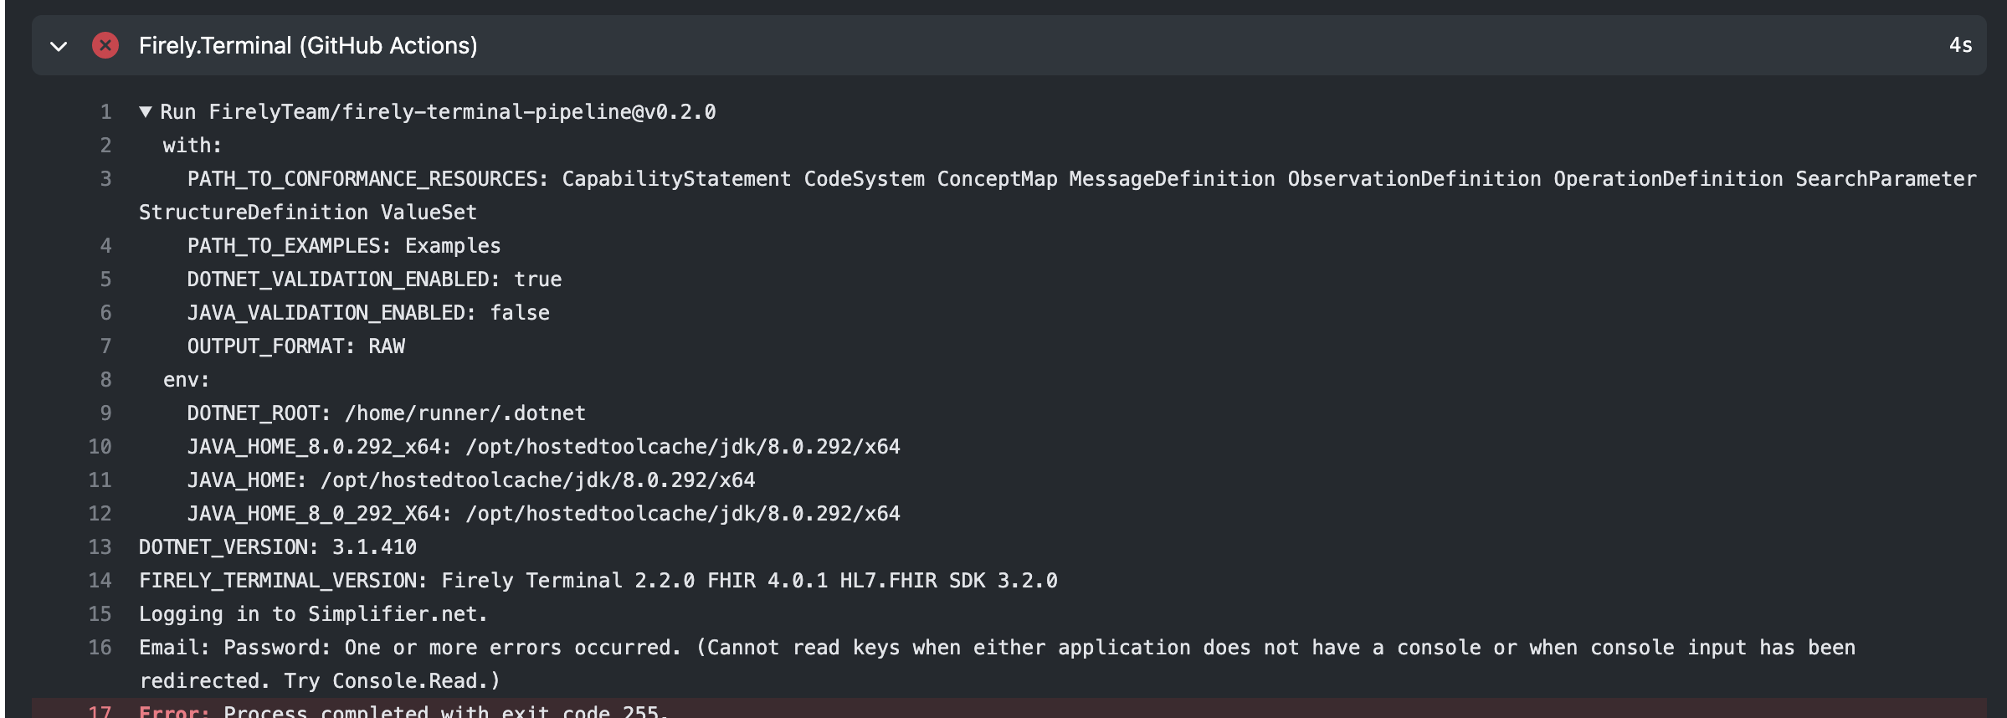Click 'DOTNET_ROOT: /home/runner/.dotnet' line

click(x=386, y=413)
